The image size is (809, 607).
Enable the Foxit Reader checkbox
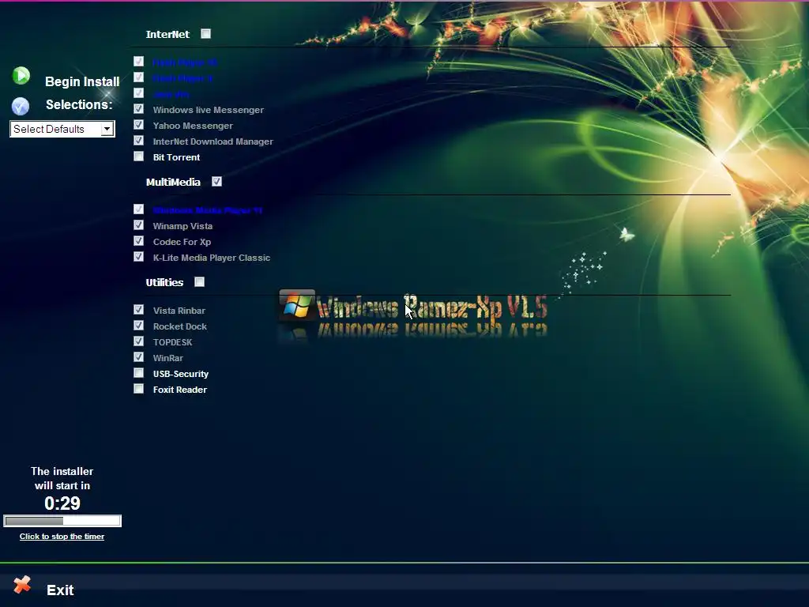pos(138,389)
